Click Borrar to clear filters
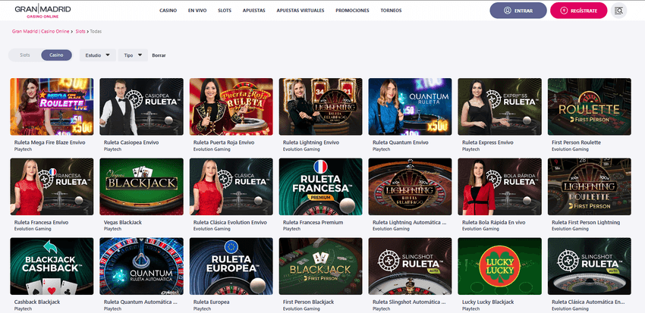645x313 pixels. point(159,55)
